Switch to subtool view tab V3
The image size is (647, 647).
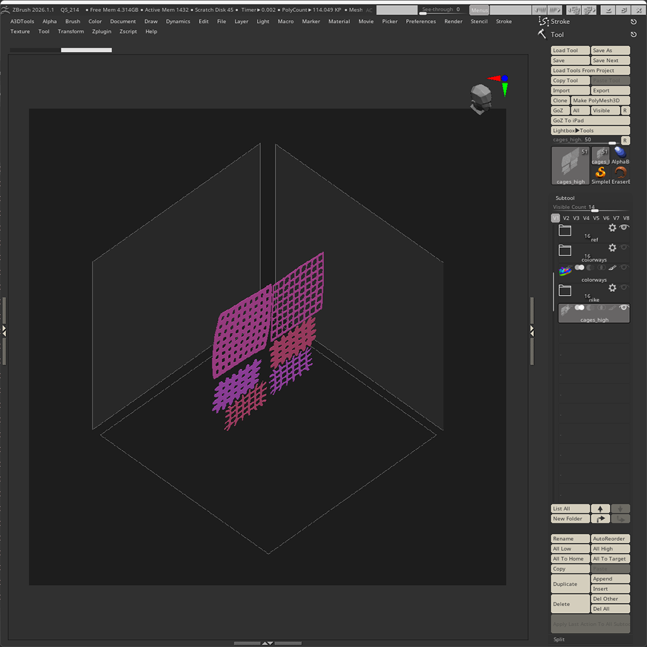click(x=576, y=218)
